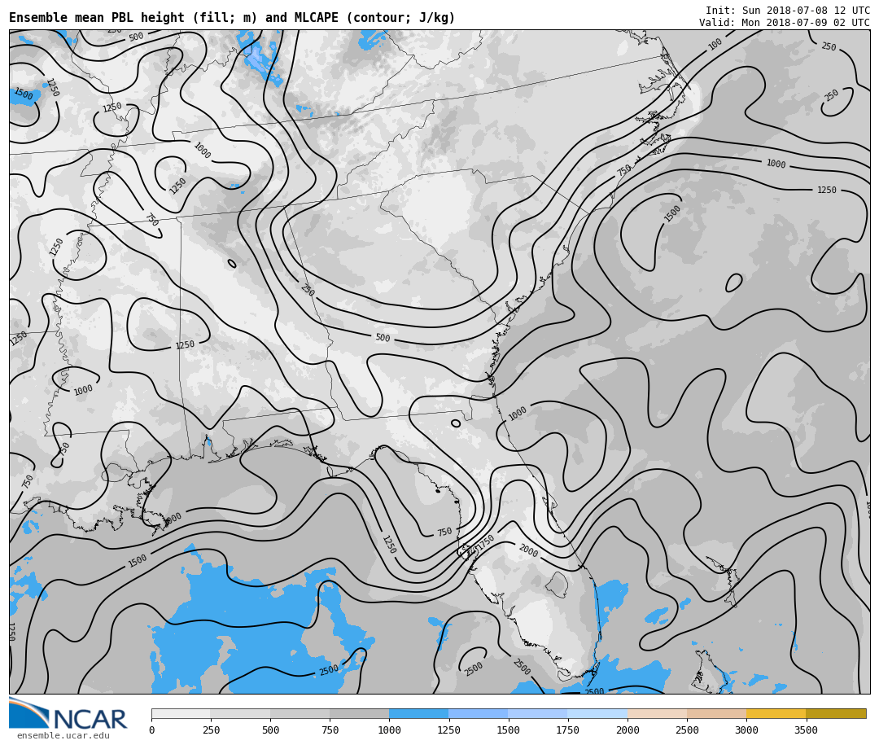
Task: Click the 1750 contour label near Florida
Action: 486,541
